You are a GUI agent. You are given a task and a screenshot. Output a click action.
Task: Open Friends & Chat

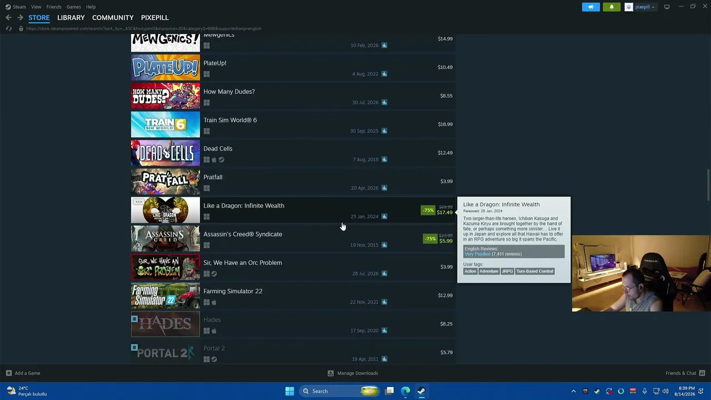pyautogui.click(x=685, y=373)
